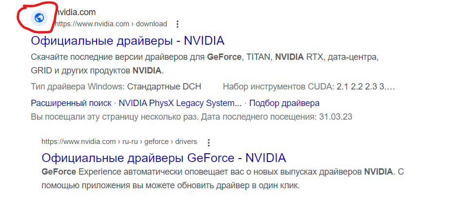457x215 pixels.
Task: Go to the "Подбор драйвера" sitelink
Action: (x=284, y=103)
